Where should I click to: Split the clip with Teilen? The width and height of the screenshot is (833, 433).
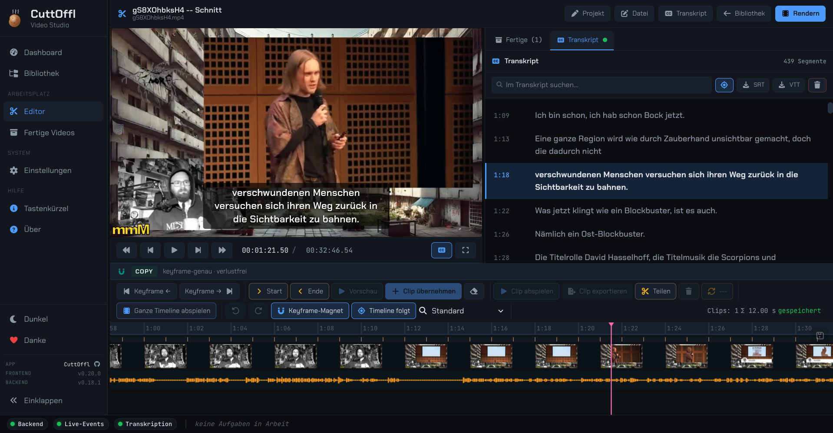[656, 291]
